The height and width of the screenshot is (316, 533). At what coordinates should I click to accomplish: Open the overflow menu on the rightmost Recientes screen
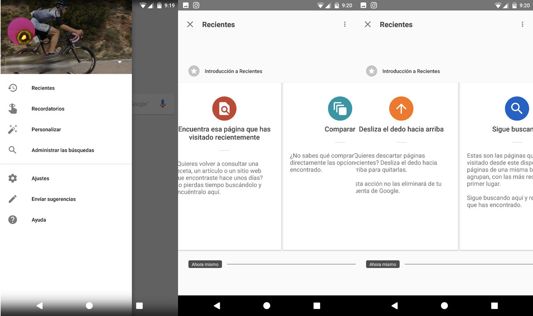(522, 24)
